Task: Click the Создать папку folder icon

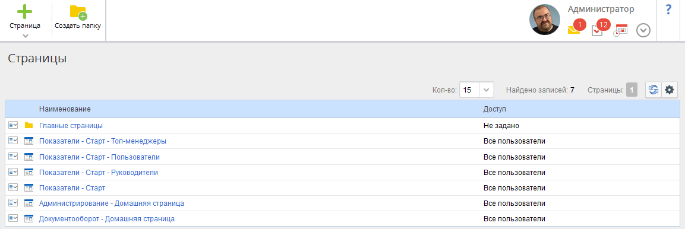Action: pyautogui.click(x=78, y=12)
